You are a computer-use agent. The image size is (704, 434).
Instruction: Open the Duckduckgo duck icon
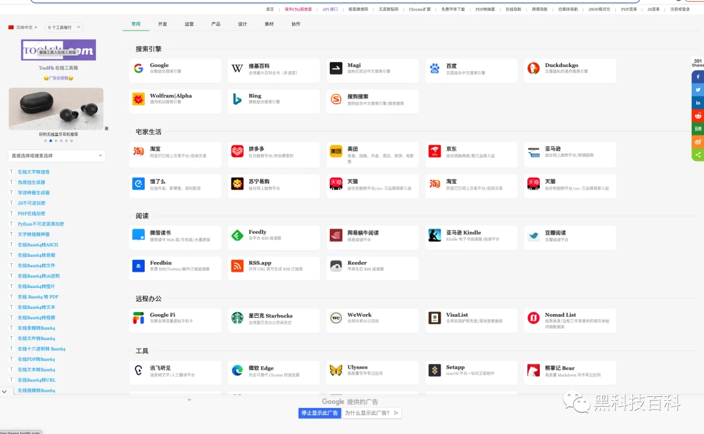[x=533, y=68]
